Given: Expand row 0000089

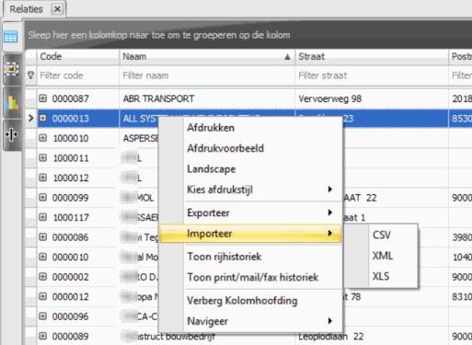Looking at the screenshot, I should 43,336.
